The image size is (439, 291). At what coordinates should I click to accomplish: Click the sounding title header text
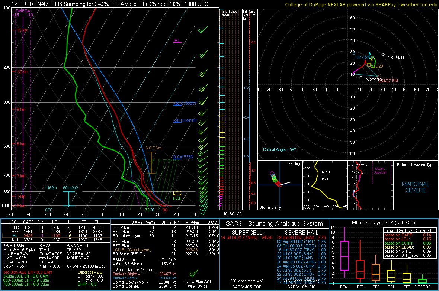coord(110,4)
